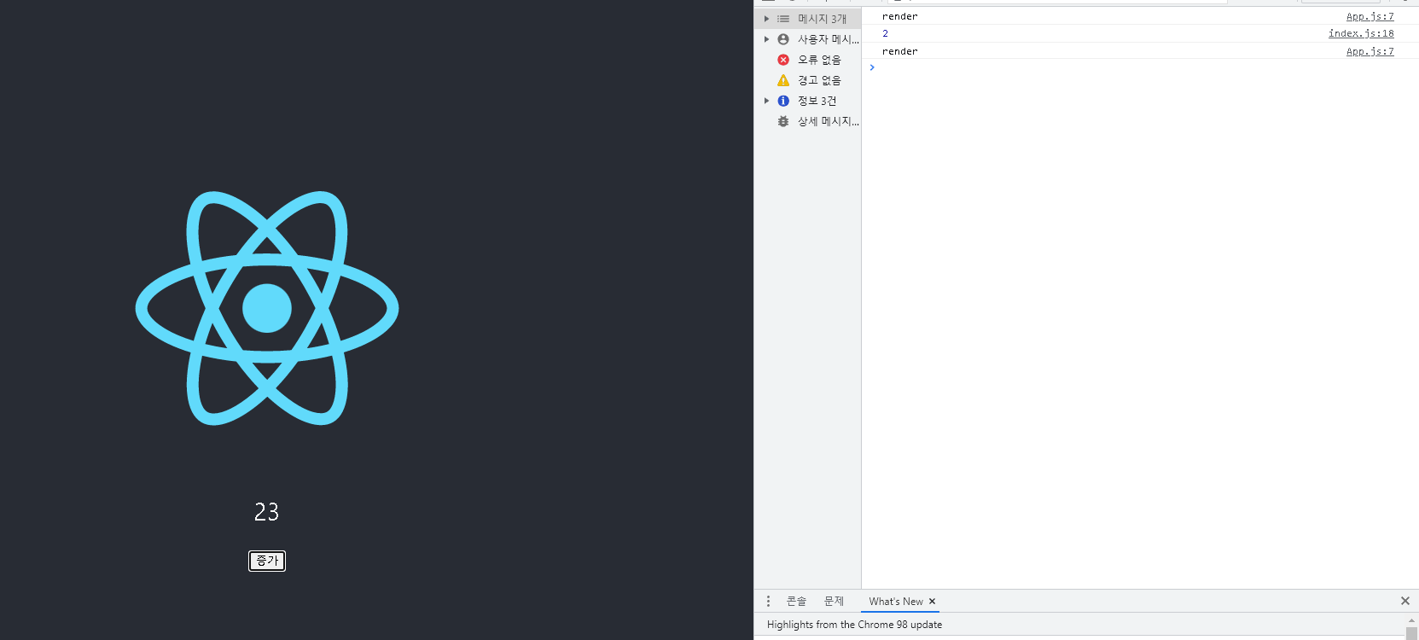Switch to the 콘솔 drawer tab
Screen dimensions: 1419x640
click(796, 602)
